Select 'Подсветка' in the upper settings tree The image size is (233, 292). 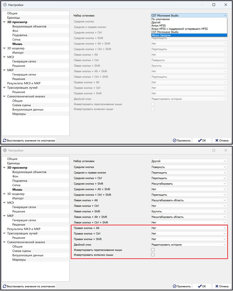coord(20,35)
